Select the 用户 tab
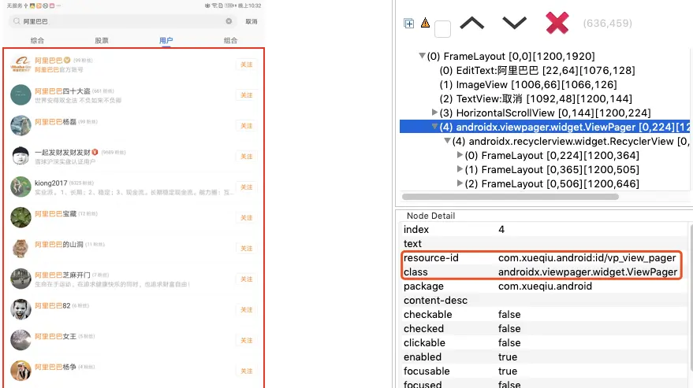The height and width of the screenshot is (388, 693). pos(166,40)
